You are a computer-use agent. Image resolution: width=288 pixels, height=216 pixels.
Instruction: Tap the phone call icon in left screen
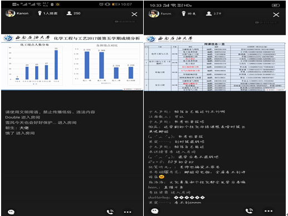(110, 212)
